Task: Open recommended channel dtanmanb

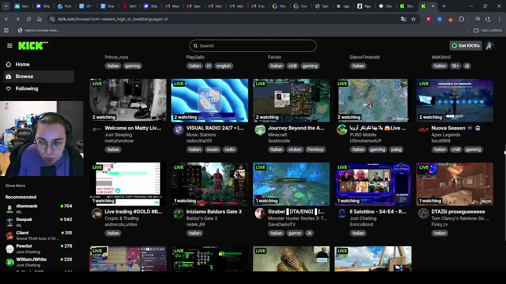Action: [x=39, y=209]
